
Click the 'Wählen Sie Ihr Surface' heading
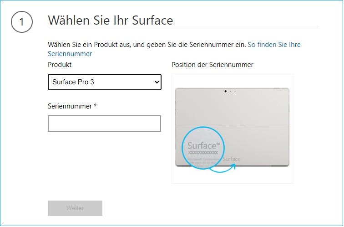[x=110, y=21]
